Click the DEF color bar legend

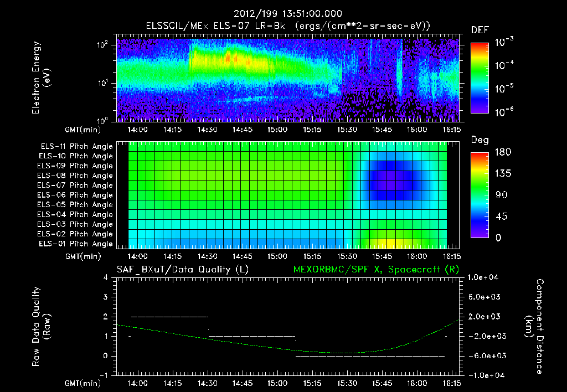[480, 78]
